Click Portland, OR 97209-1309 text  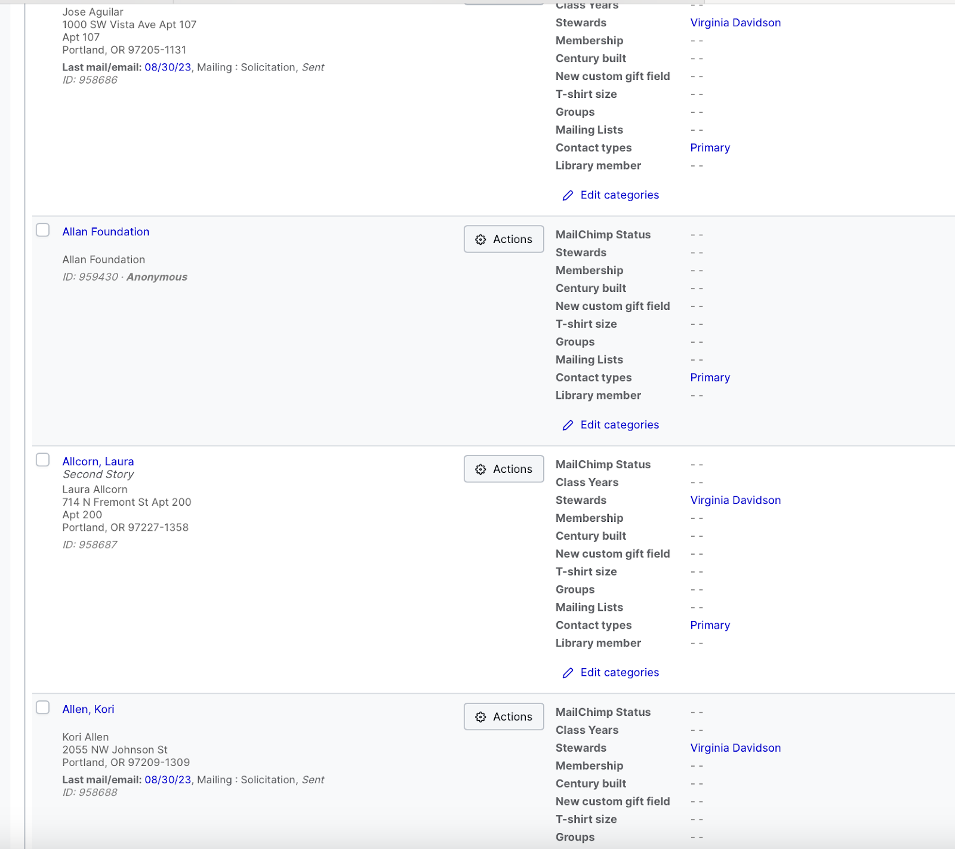point(126,762)
